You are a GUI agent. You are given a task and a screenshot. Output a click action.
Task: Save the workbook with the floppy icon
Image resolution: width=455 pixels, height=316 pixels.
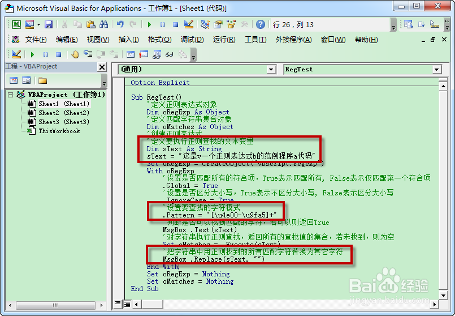(49, 24)
